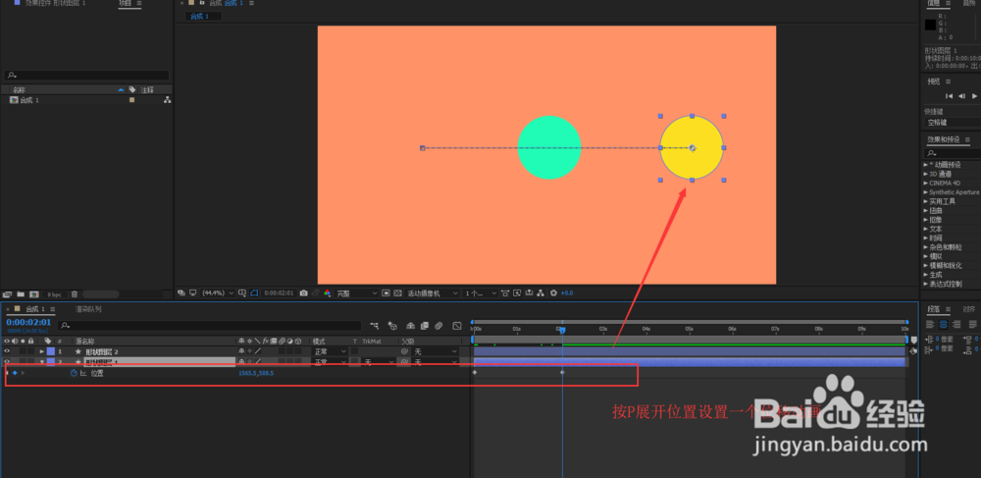Click the draft 3D icon in timeline
Screen dimensions: 981x478
click(x=393, y=325)
